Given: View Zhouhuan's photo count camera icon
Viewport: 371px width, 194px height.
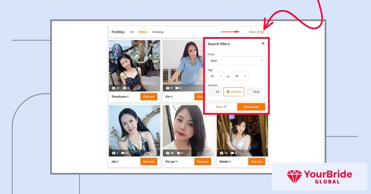Looking at the screenshot, I should coord(113,88).
